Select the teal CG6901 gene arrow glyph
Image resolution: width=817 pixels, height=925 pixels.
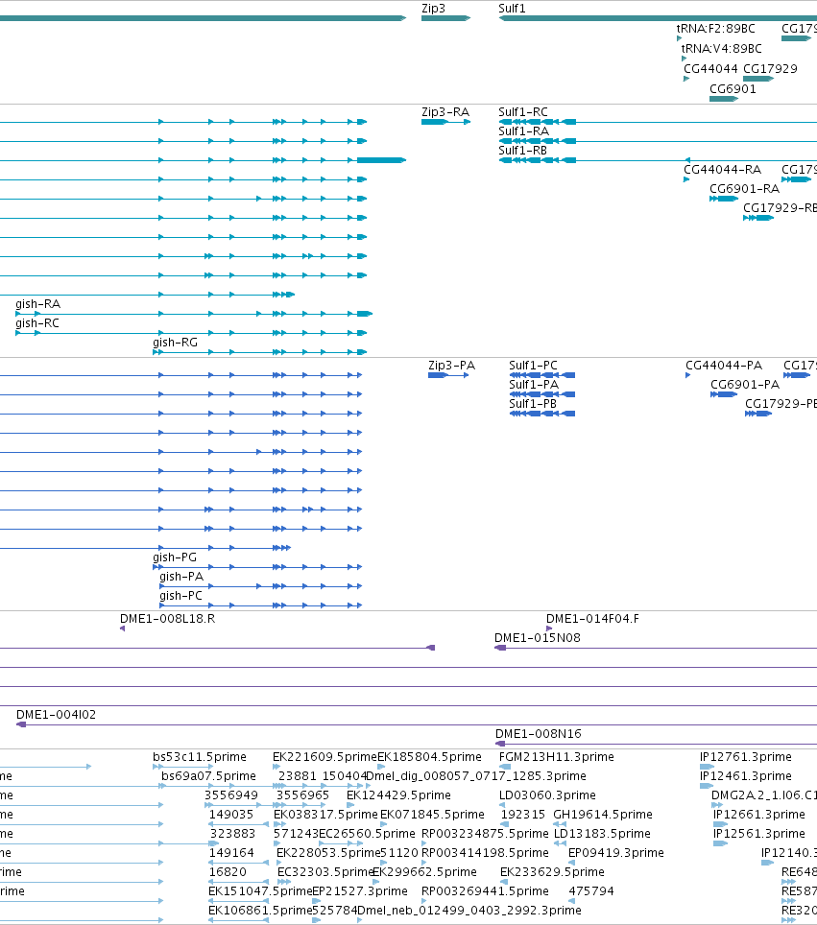click(x=724, y=99)
